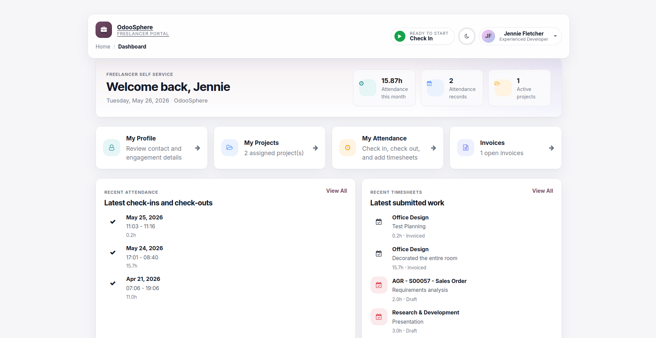Screen dimensions: 656x338
Task: Click the 15.87h attendance this month value
Action: point(392,81)
